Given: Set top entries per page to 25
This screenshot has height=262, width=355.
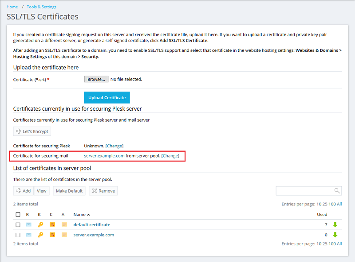Looking at the screenshot, I should click(x=325, y=204).
